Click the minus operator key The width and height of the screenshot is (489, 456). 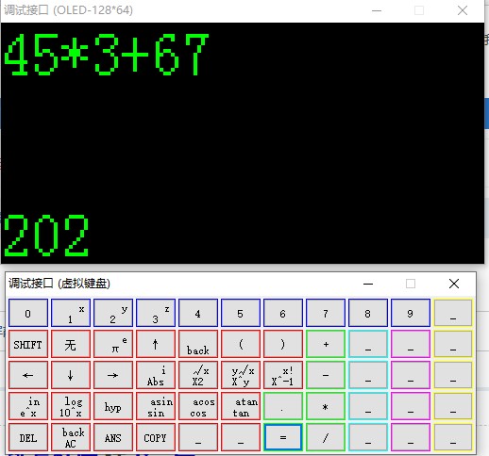[326, 375]
